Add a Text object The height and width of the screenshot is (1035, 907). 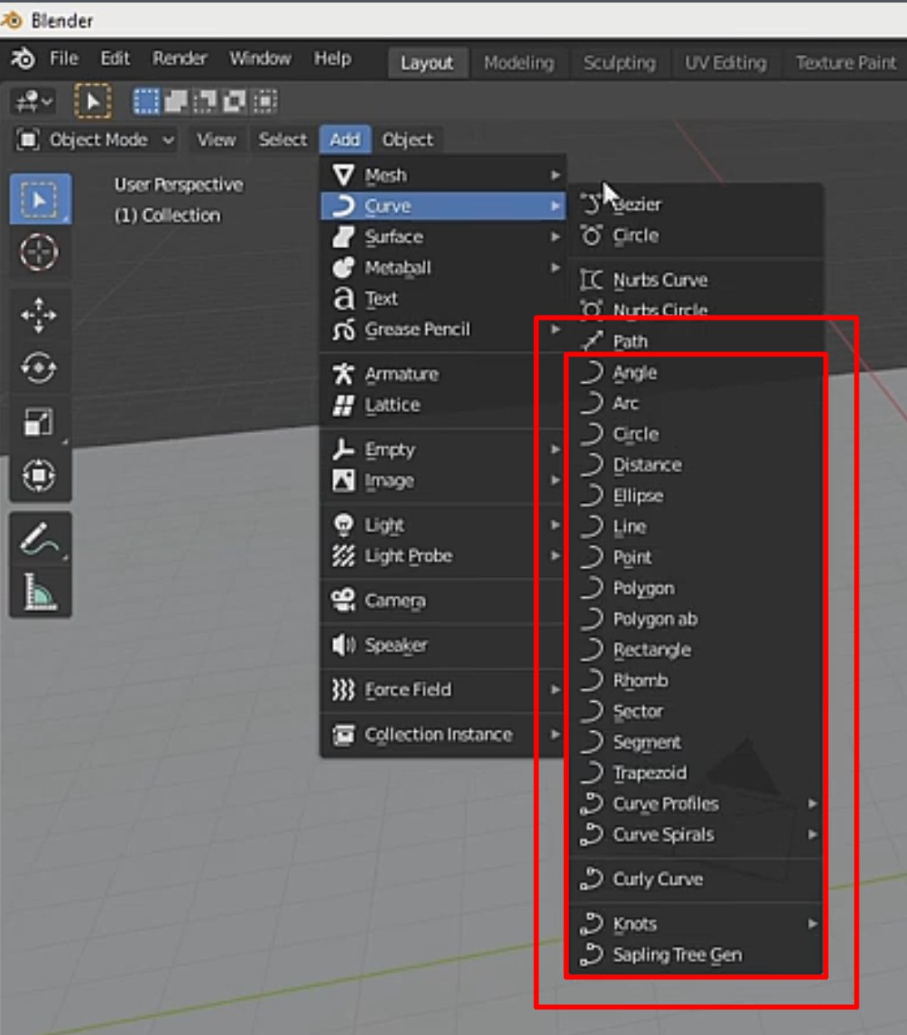pos(444,298)
